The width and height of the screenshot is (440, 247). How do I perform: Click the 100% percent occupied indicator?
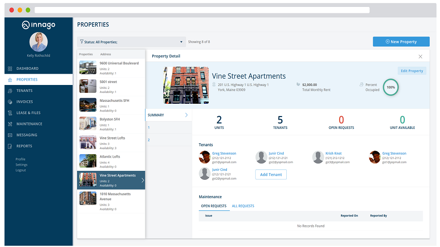tap(391, 87)
